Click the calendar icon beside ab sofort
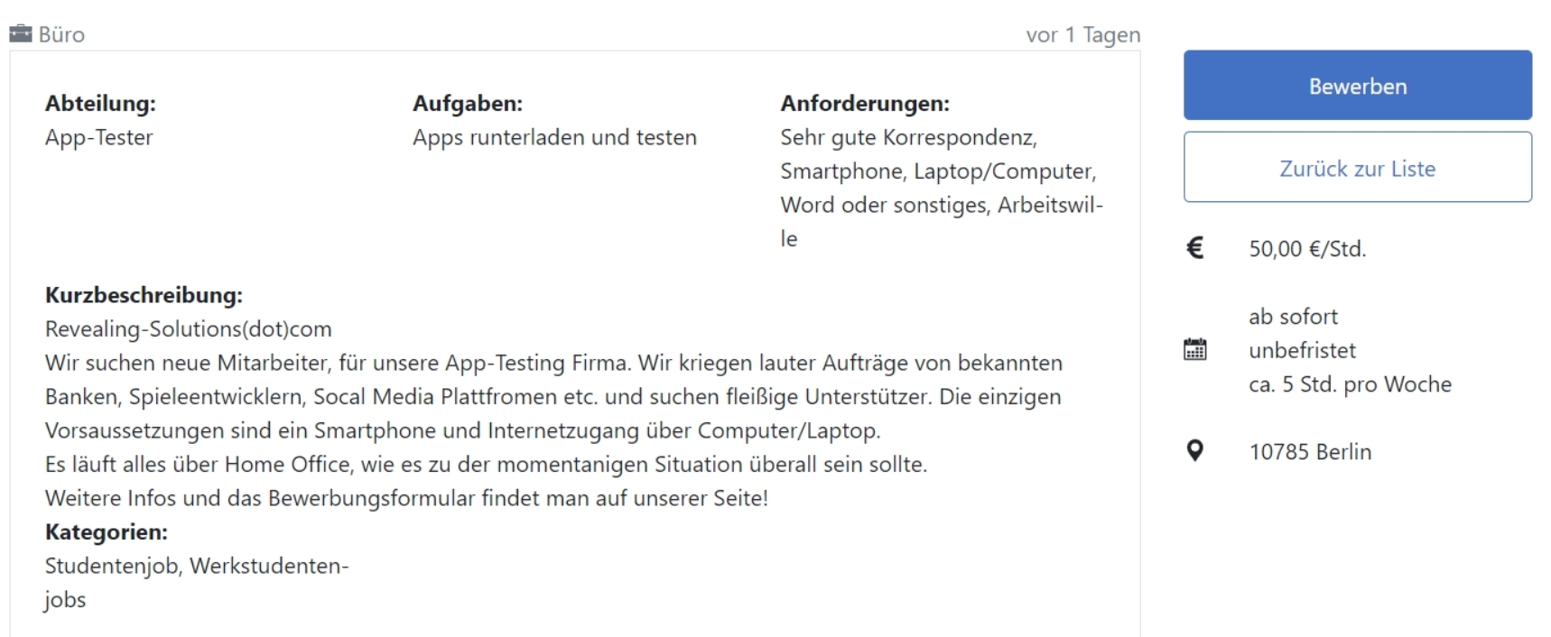 (1194, 349)
